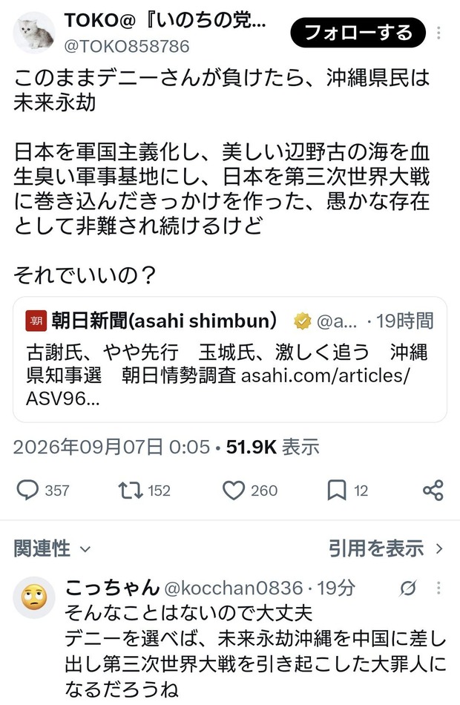Open three-dot menu on こっちゃん's reply
The height and width of the screenshot is (705, 460).
438,588
